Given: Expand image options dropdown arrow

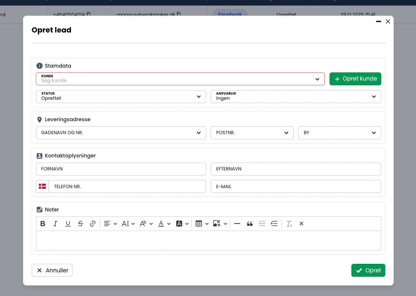Looking at the screenshot, I should coord(225,224).
